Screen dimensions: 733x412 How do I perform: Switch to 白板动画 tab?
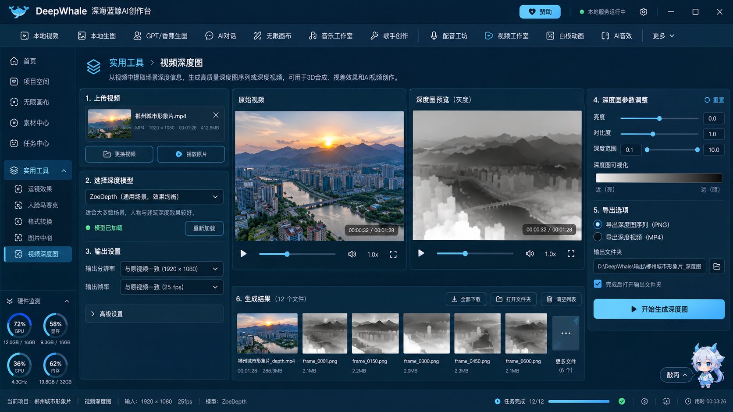565,36
